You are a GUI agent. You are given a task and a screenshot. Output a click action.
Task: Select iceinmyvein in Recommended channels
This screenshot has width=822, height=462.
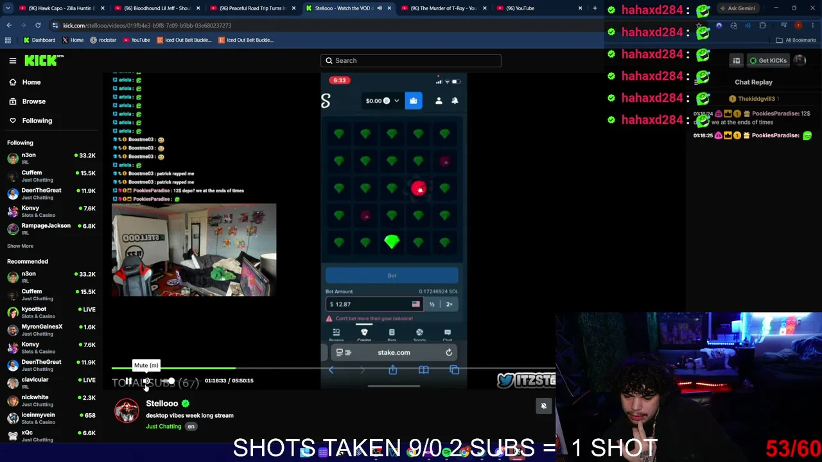pyautogui.click(x=51, y=418)
